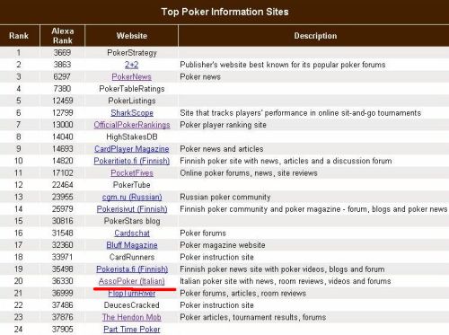Open the FlopTurnRiver link

point(132,293)
